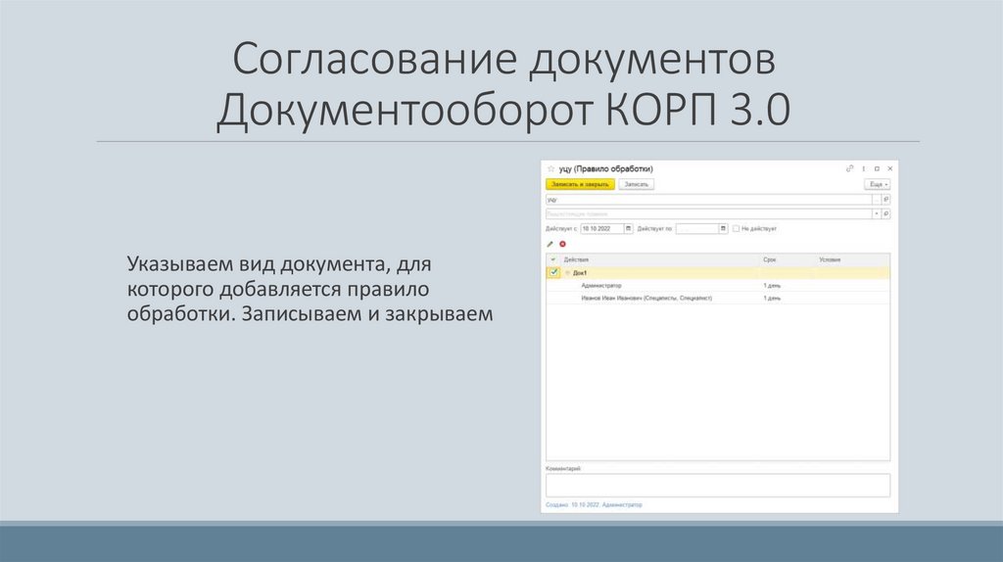Uncheck the checkbox in the Док1 row

(x=553, y=272)
